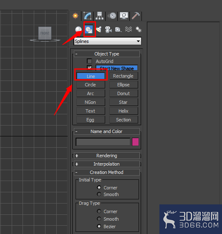Choose the Rectangle spline button
Screen dimensions: 222x234
tap(124, 76)
